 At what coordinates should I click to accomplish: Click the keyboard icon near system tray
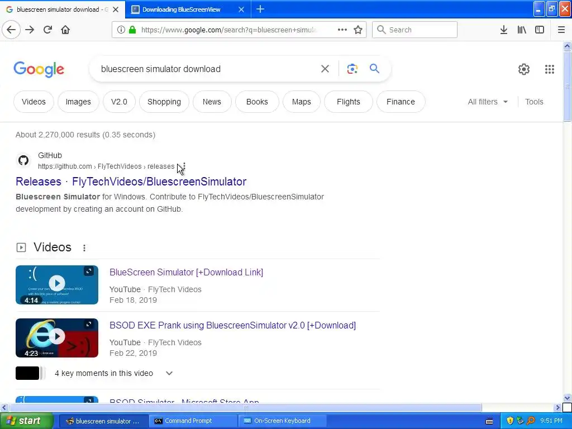489,421
